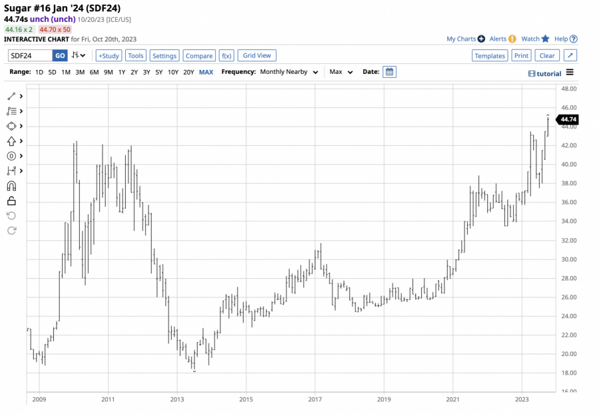
Task: Click the Compare button
Action: click(x=199, y=55)
